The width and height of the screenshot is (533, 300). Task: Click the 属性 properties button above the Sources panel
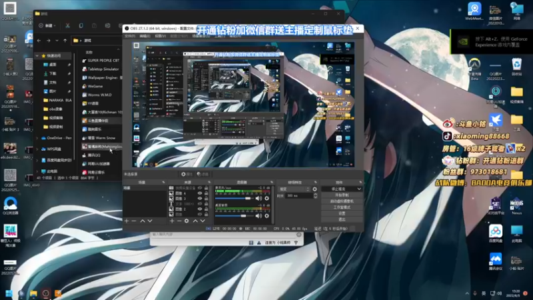tap(187, 174)
